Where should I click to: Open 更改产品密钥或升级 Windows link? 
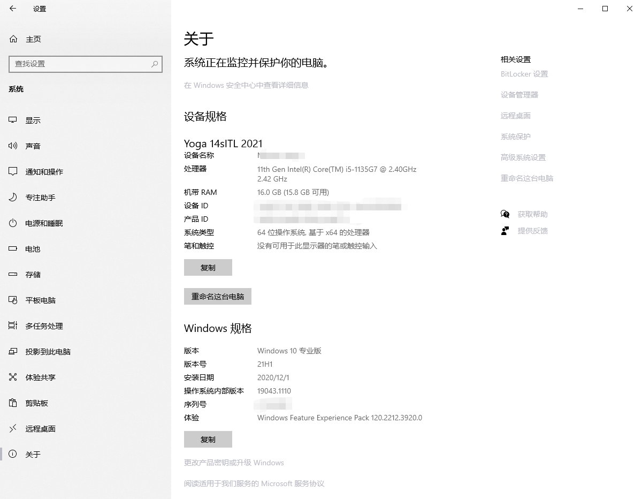[234, 463]
